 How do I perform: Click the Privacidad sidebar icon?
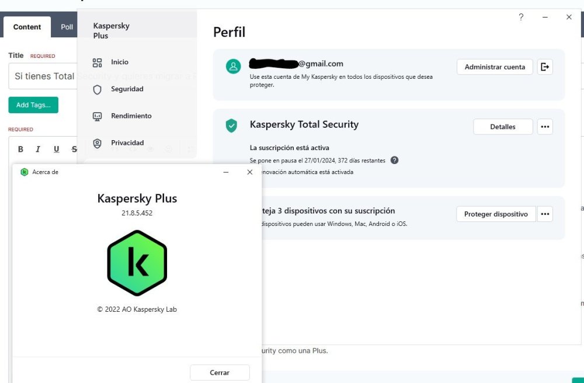click(x=98, y=143)
